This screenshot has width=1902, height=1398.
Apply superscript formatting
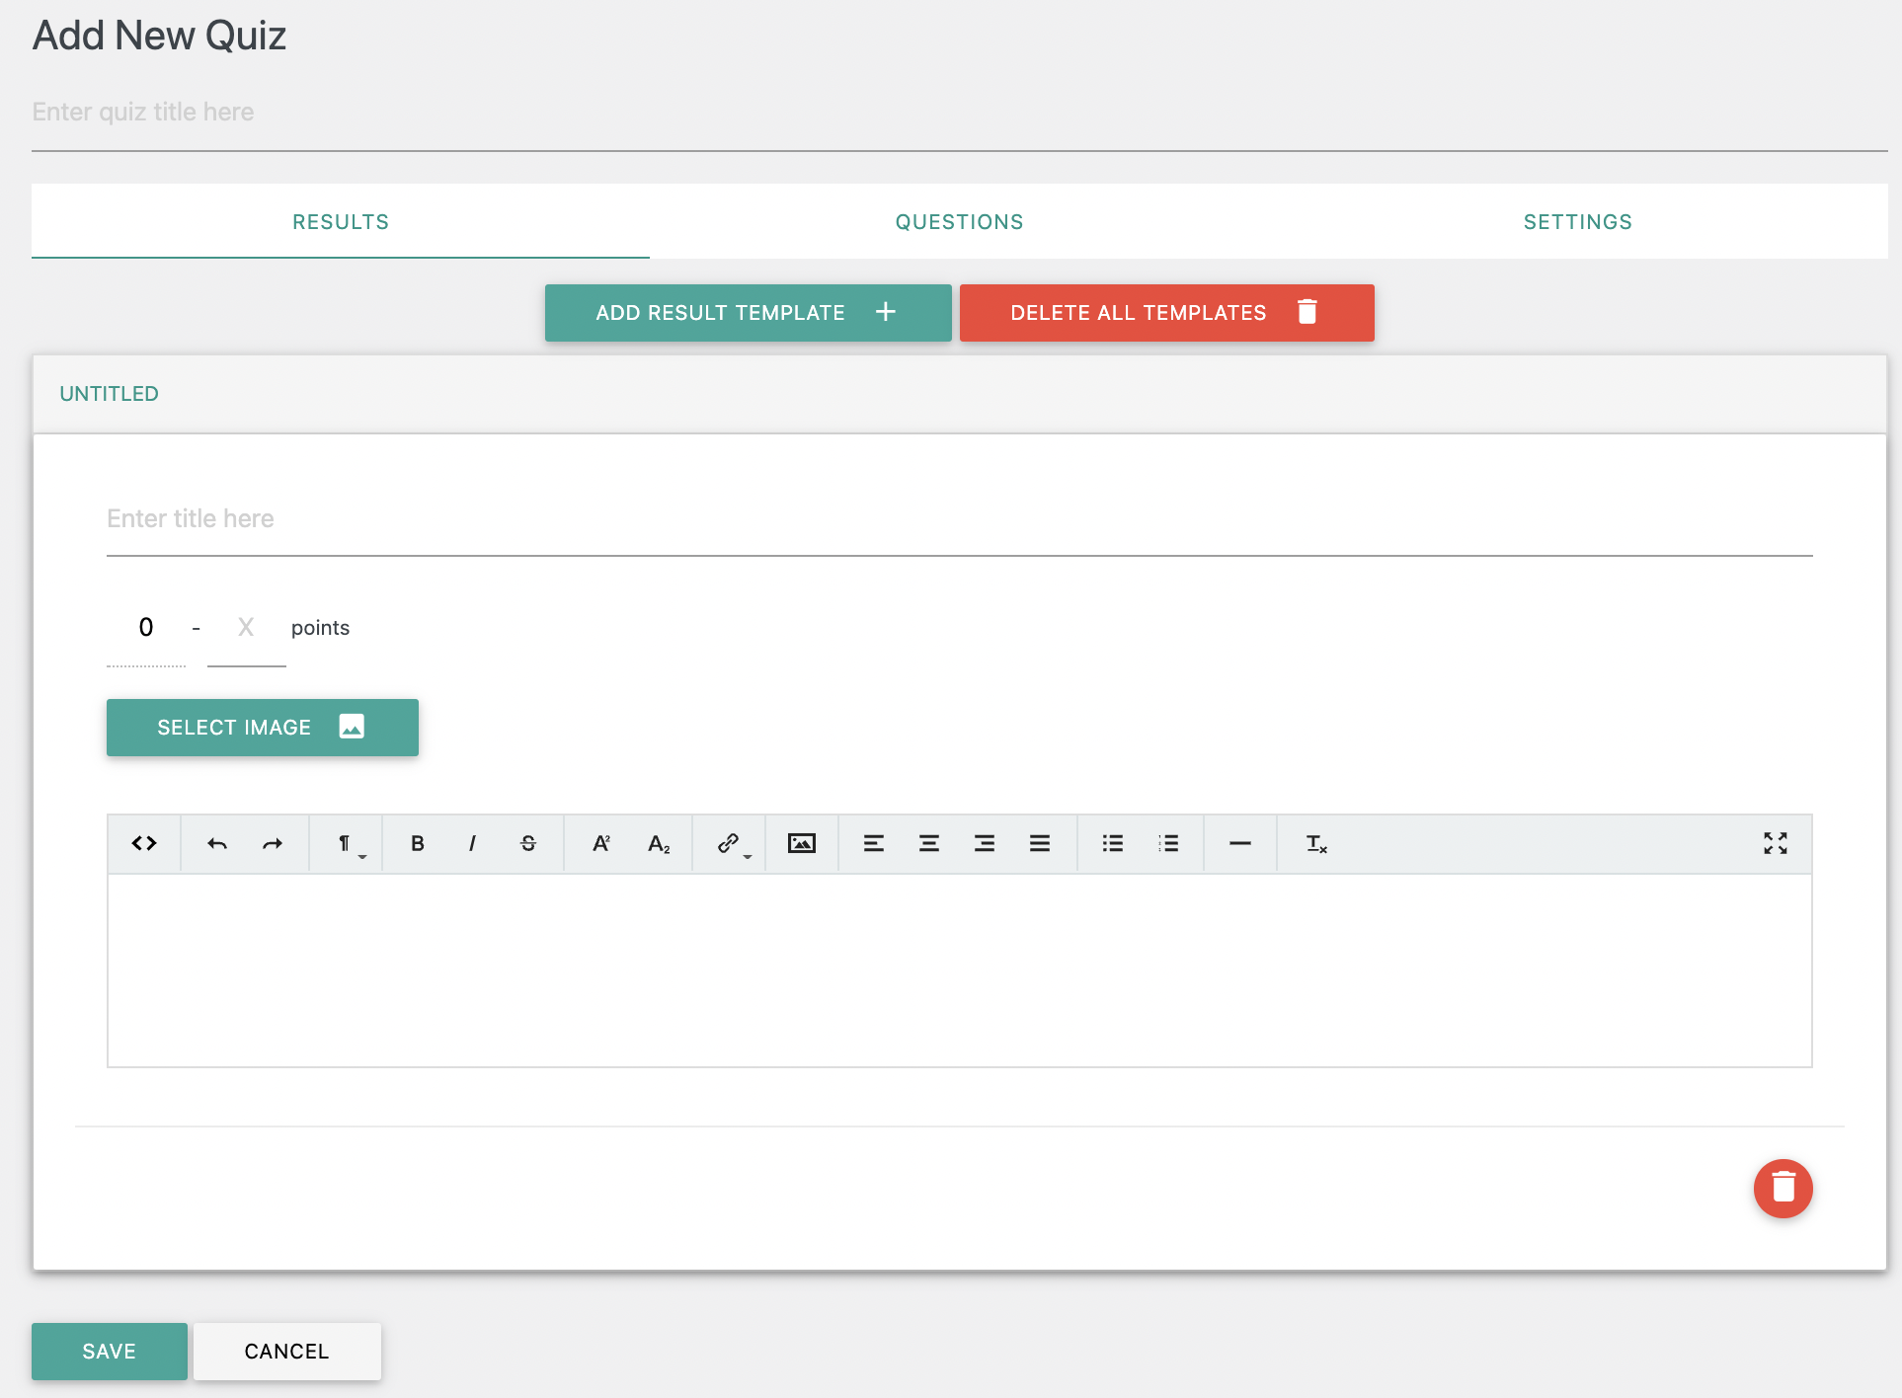601,843
